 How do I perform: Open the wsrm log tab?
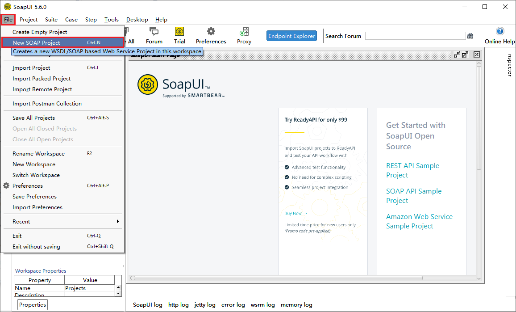click(262, 305)
